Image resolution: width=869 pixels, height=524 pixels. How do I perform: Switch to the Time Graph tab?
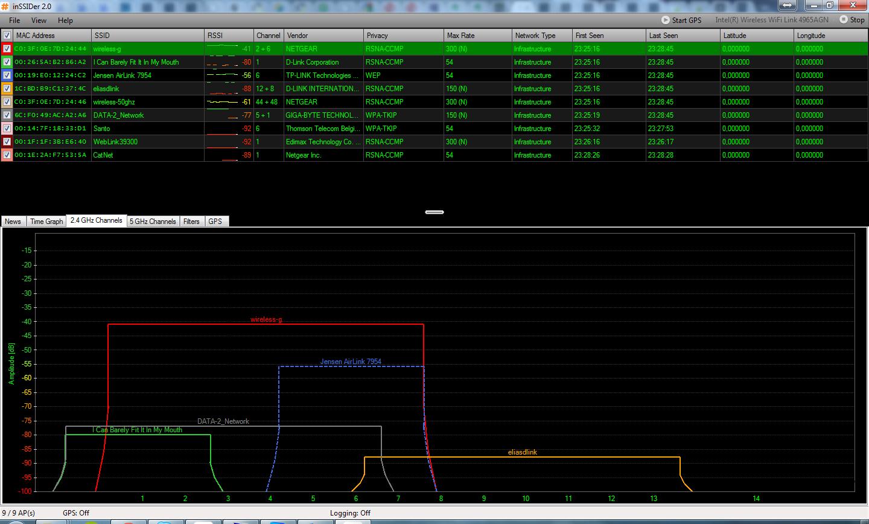(x=46, y=222)
